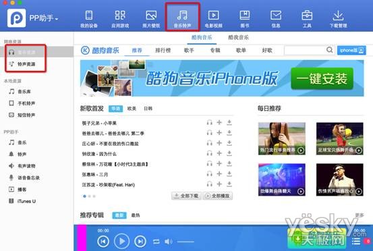Viewport: 373px width, 251px height.
Task: Click the search magnifier icon
Action: [x=329, y=50]
